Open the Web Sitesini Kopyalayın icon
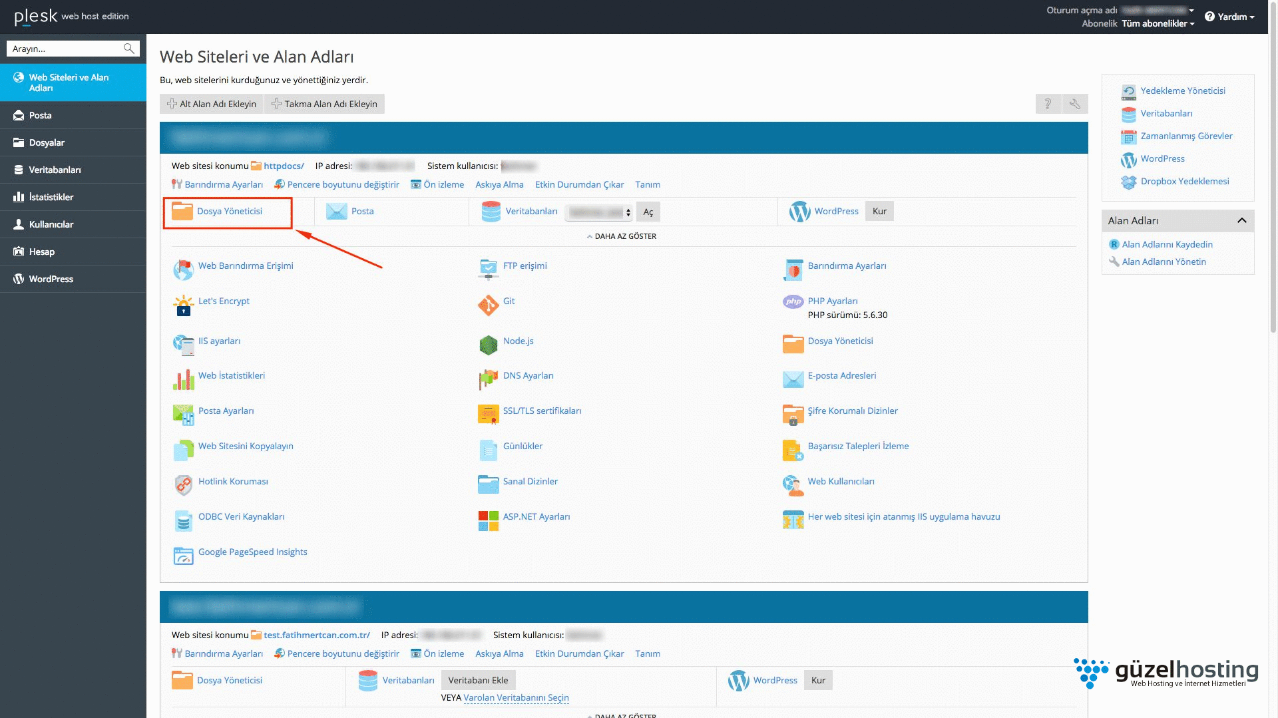This screenshot has width=1278, height=718. (183, 450)
